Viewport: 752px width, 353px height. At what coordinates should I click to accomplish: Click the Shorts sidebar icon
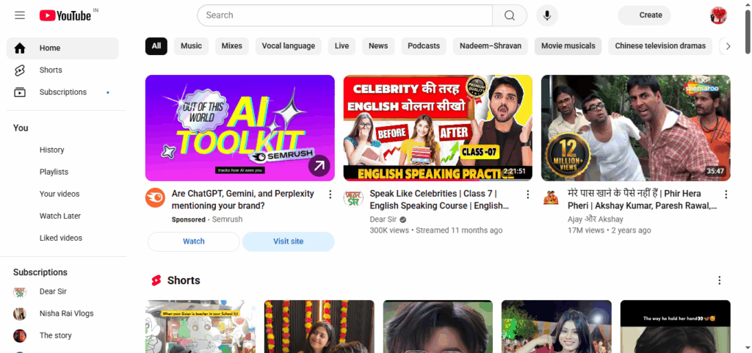point(20,70)
